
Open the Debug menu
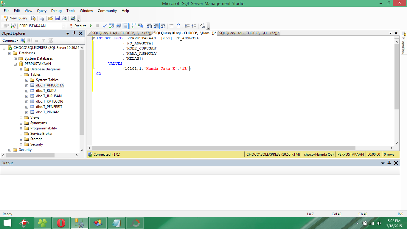pyautogui.click(x=56, y=11)
